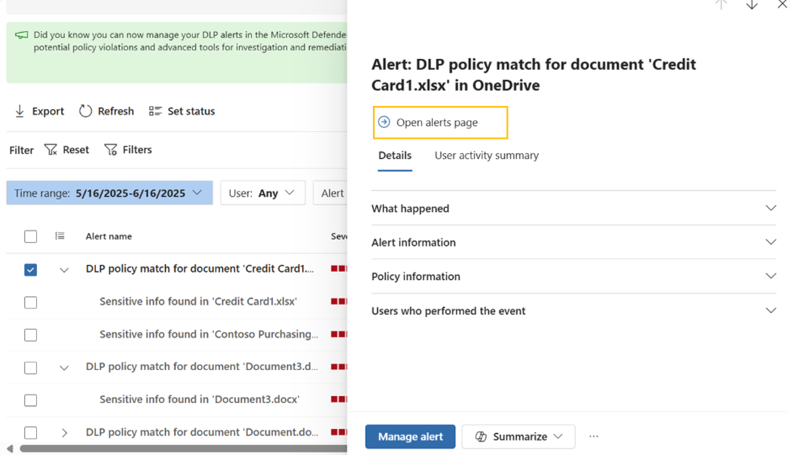Go to previous alert with up arrow
The height and width of the screenshot is (455, 788).
pos(721,4)
